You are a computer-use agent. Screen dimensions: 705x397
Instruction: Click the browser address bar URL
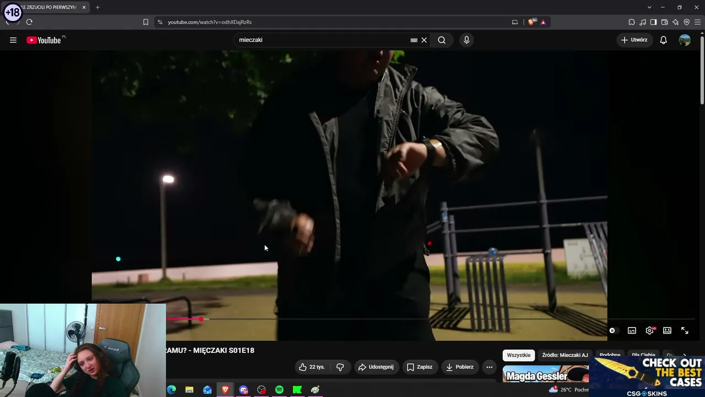210,22
